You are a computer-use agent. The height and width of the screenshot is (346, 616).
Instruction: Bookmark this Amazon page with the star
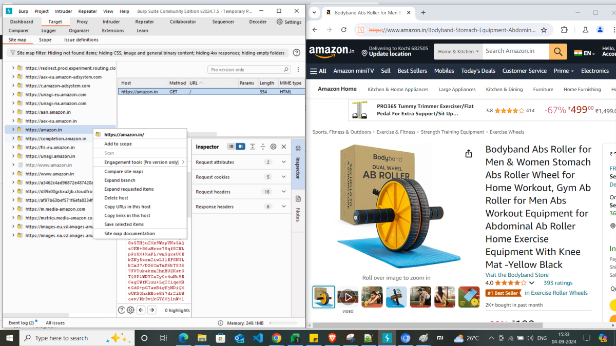pos(544,30)
